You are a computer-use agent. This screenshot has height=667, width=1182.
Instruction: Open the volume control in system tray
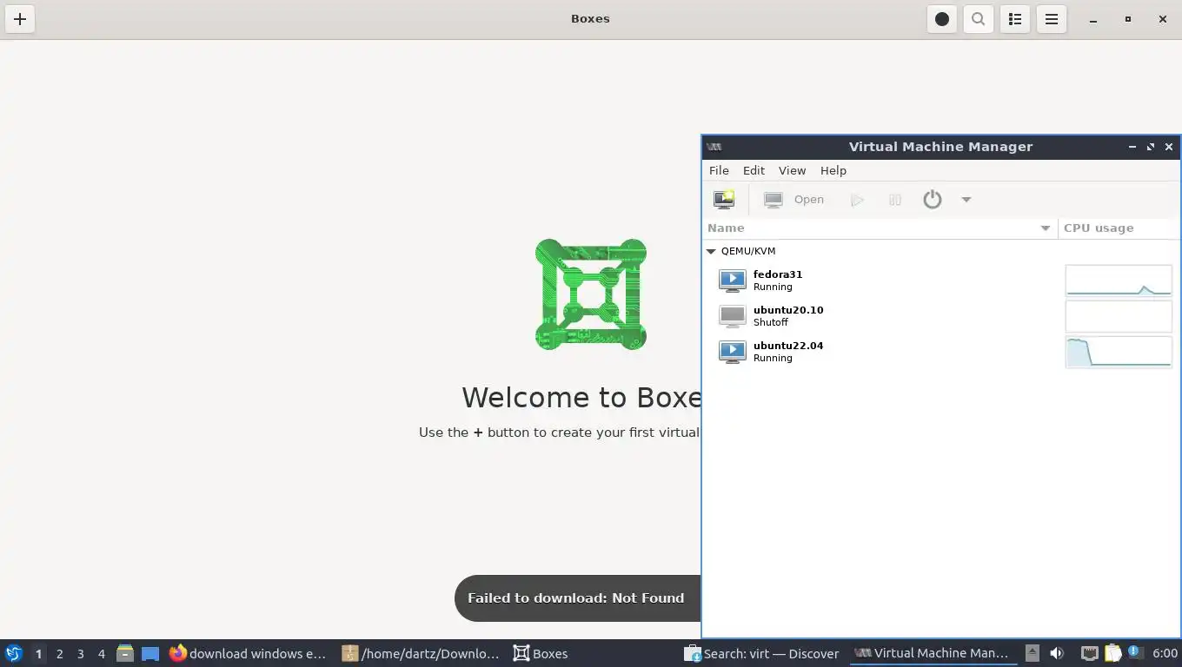1057,654
